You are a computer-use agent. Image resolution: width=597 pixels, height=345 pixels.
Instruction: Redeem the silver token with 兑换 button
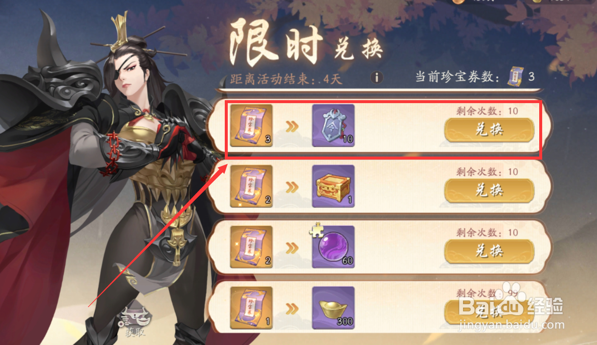pyautogui.click(x=489, y=130)
